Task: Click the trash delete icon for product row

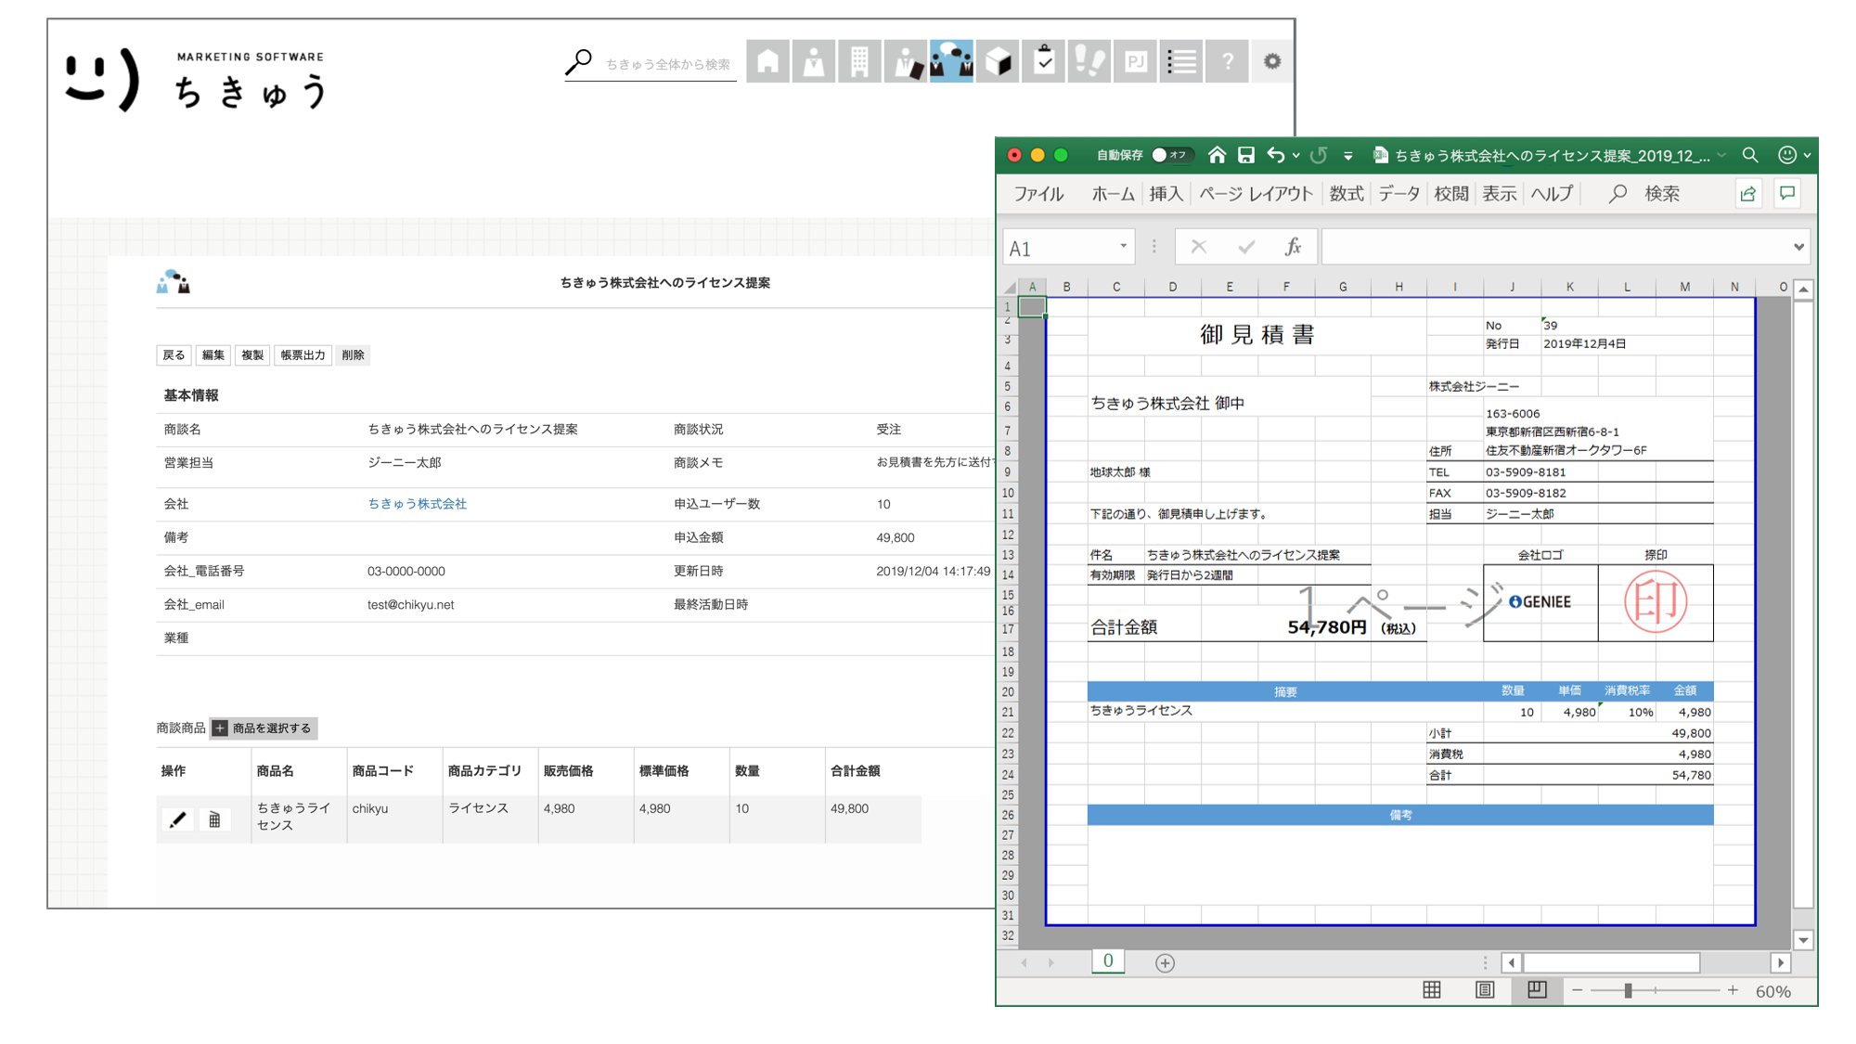Action: pos(214,819)
